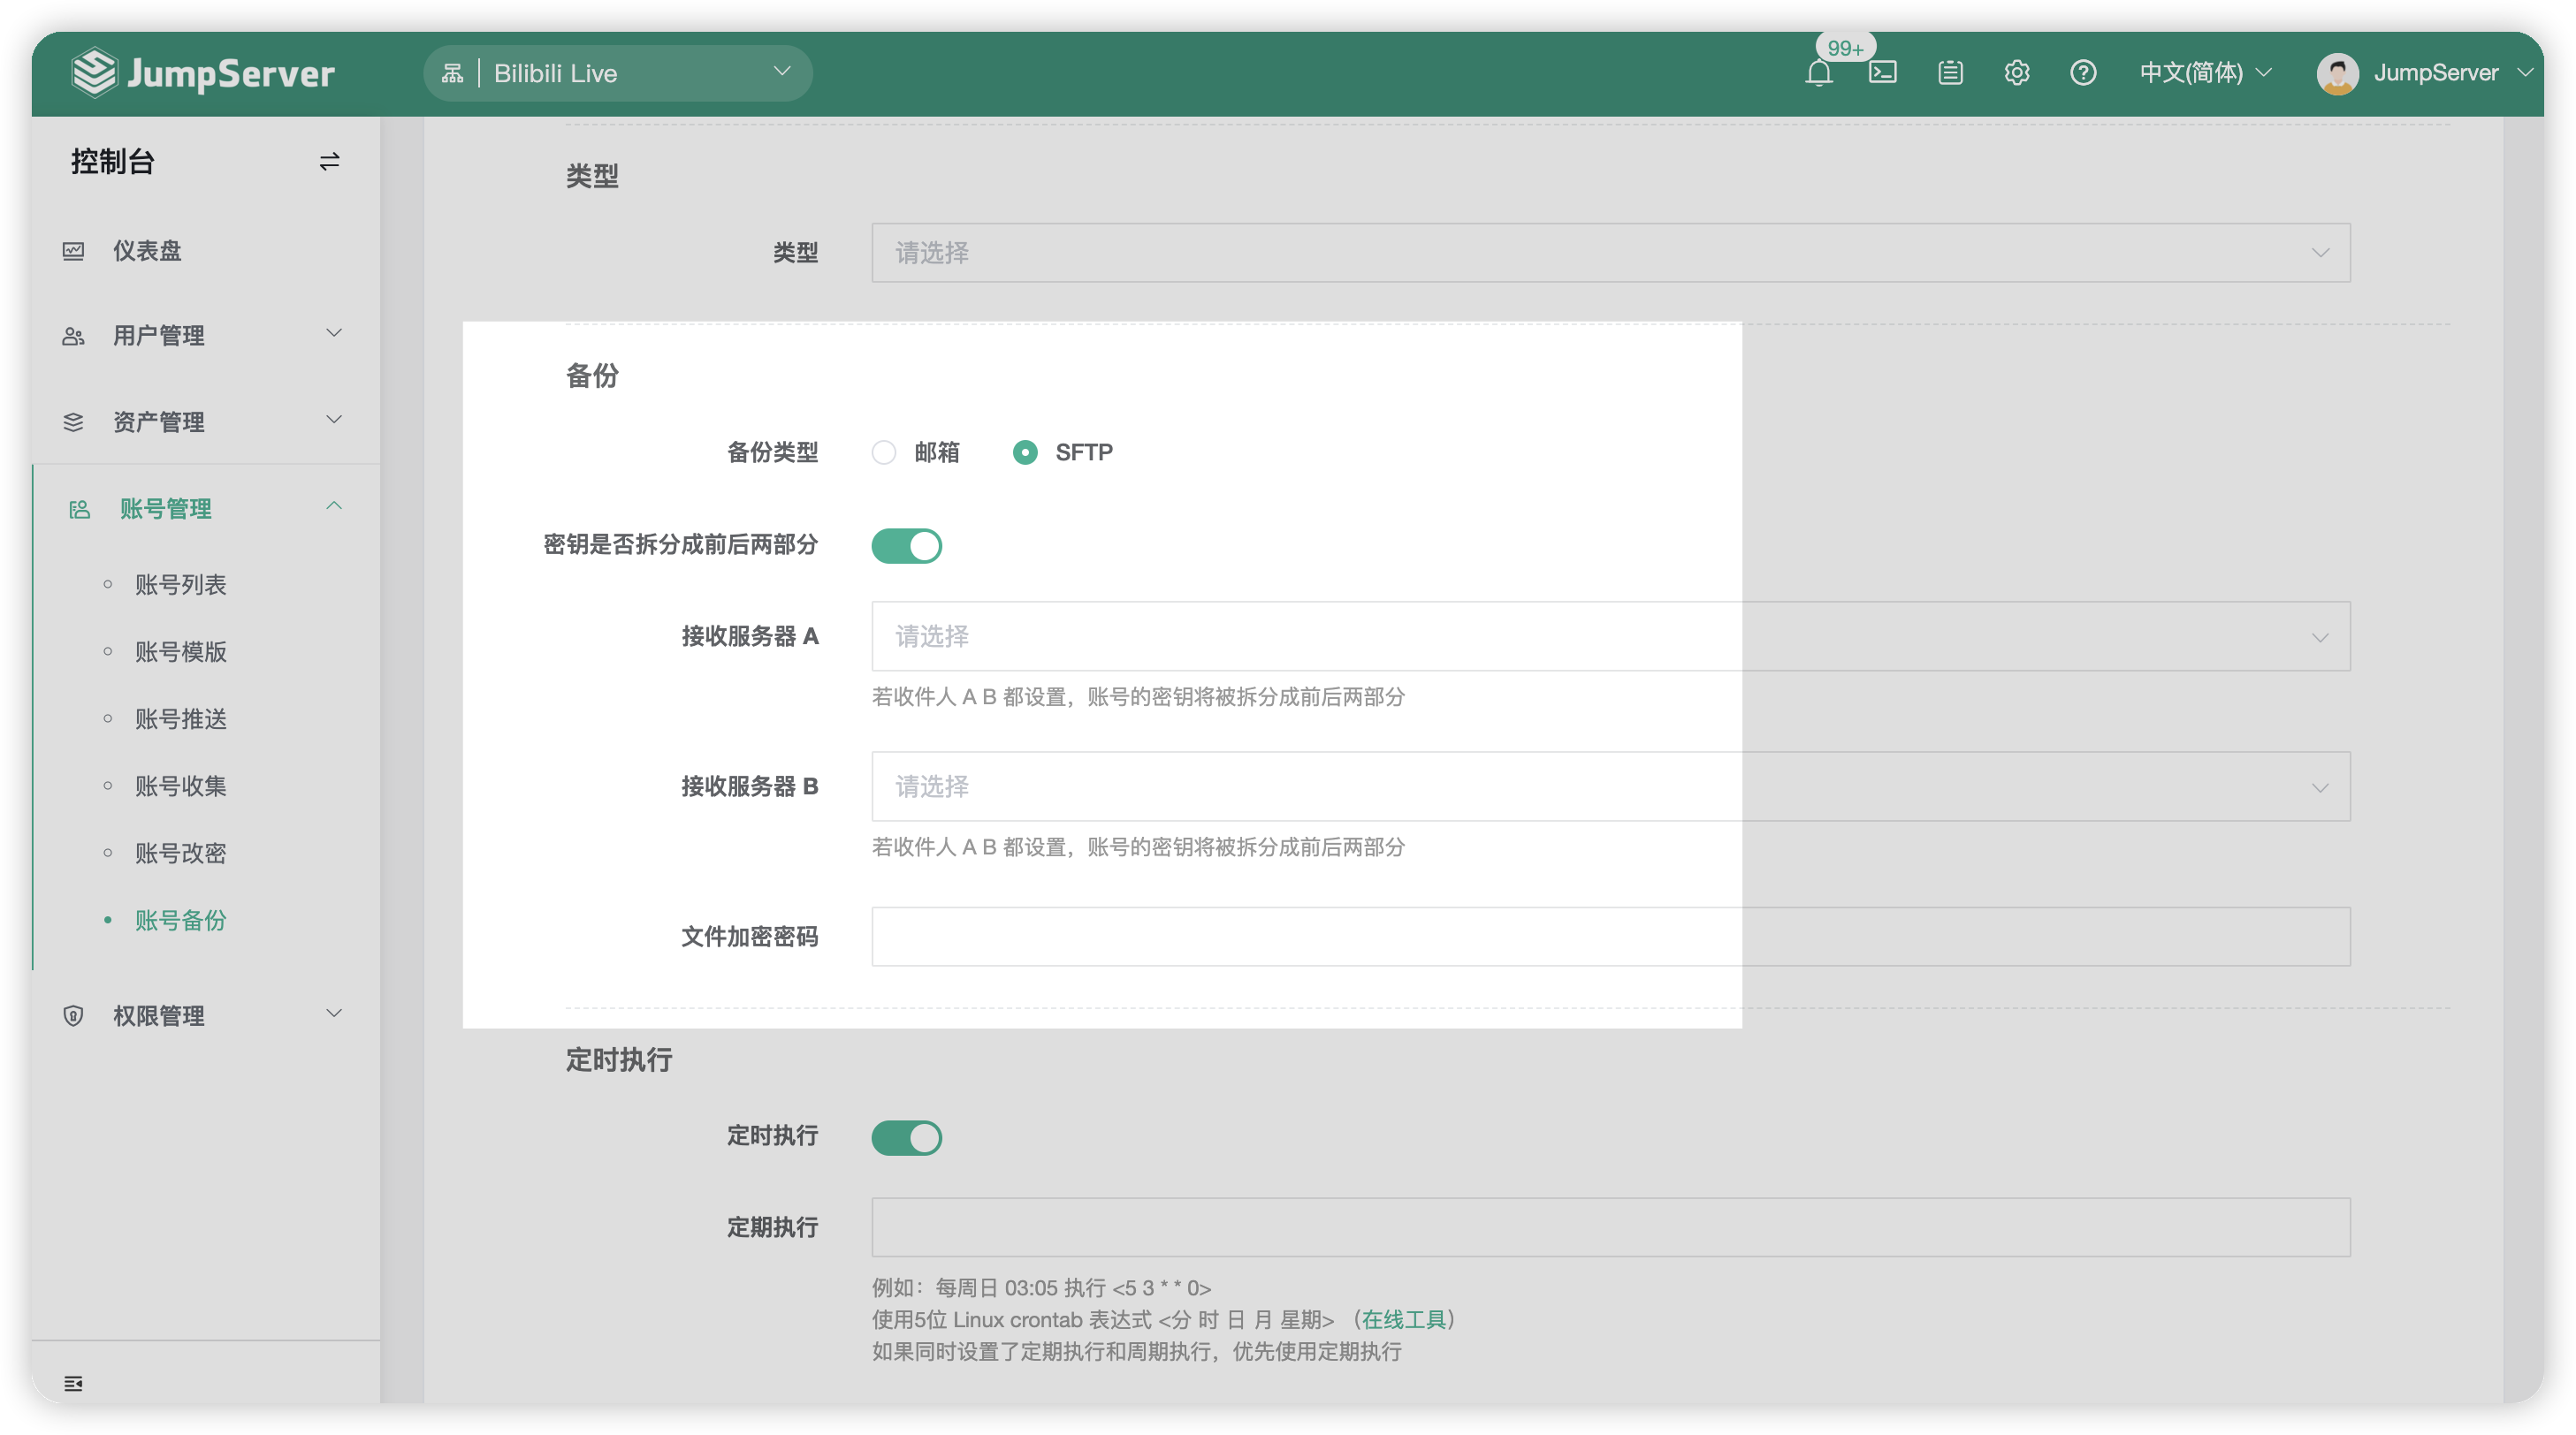This screenshot has height=1435, width=2576.
Task: Collapse the sidebar using bottom icon
Action: click(73, 1383)
